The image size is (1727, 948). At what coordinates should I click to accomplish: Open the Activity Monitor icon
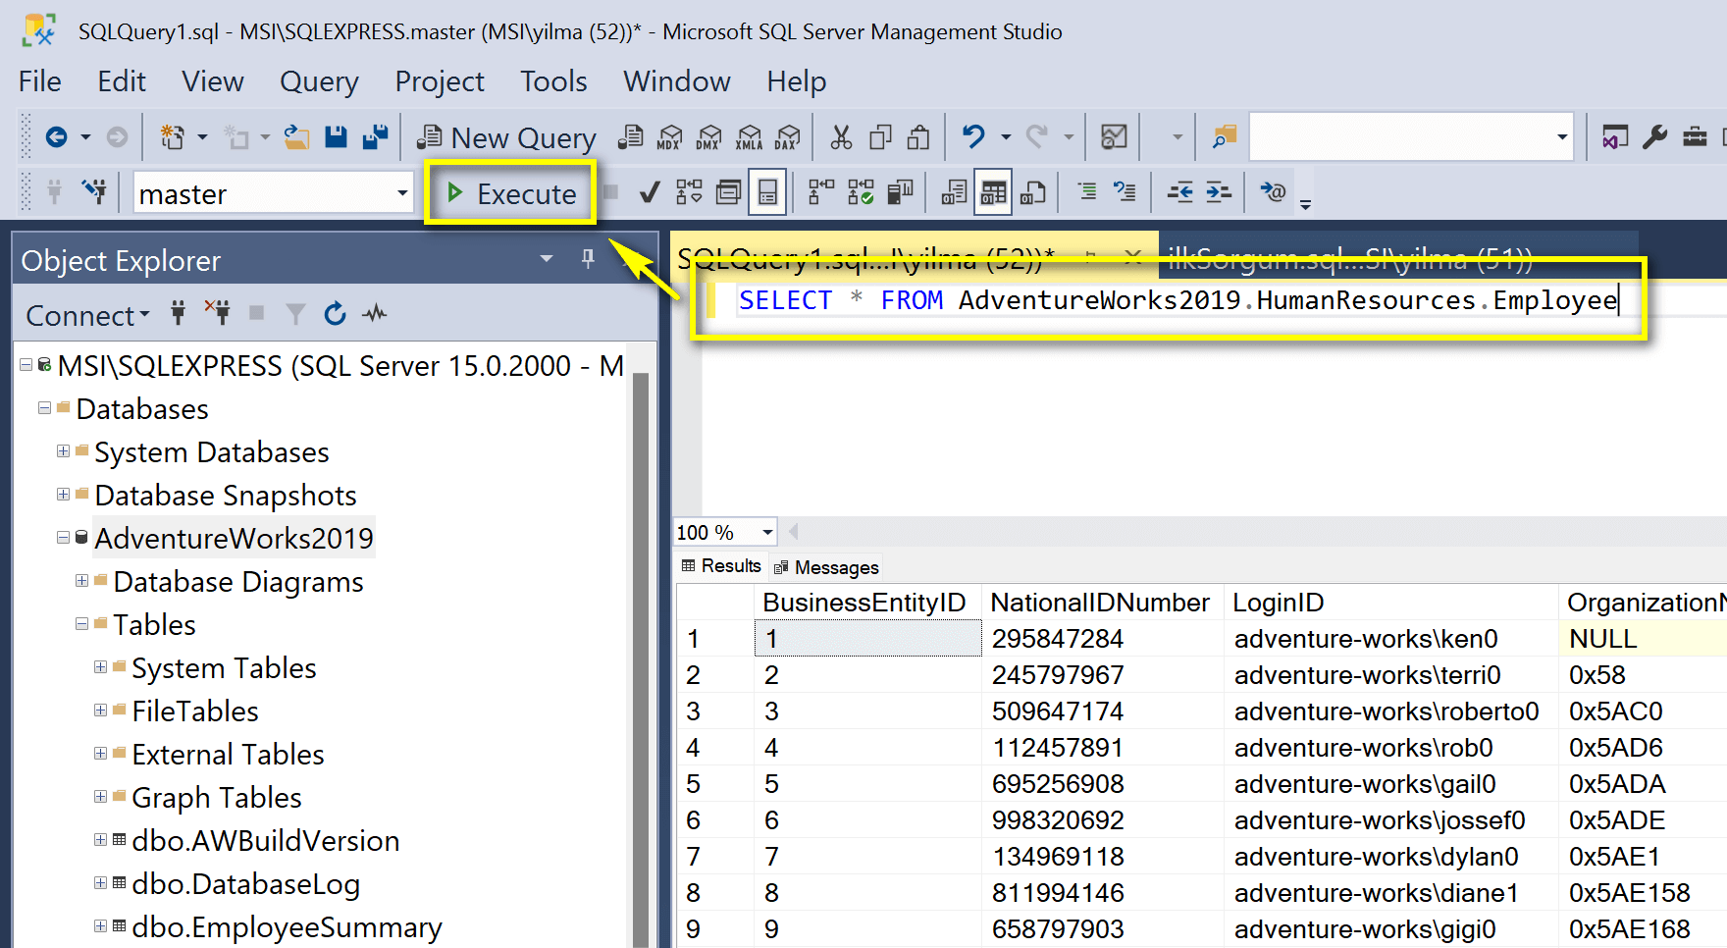click(x=1114, y=137)
